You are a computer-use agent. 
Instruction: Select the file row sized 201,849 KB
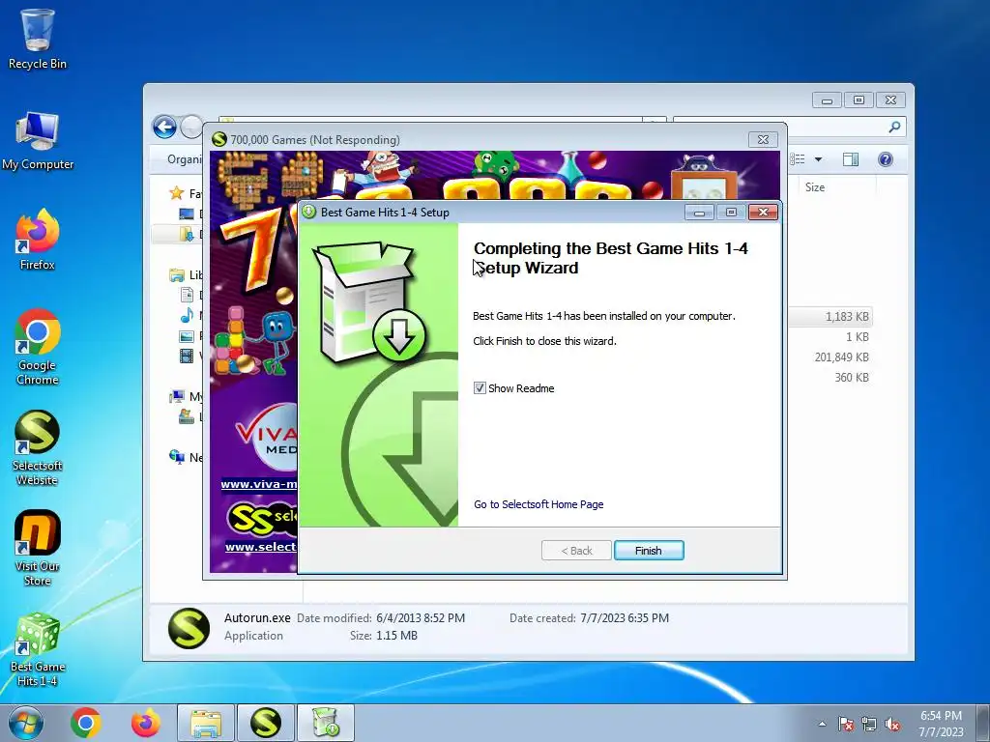[830, 357]
